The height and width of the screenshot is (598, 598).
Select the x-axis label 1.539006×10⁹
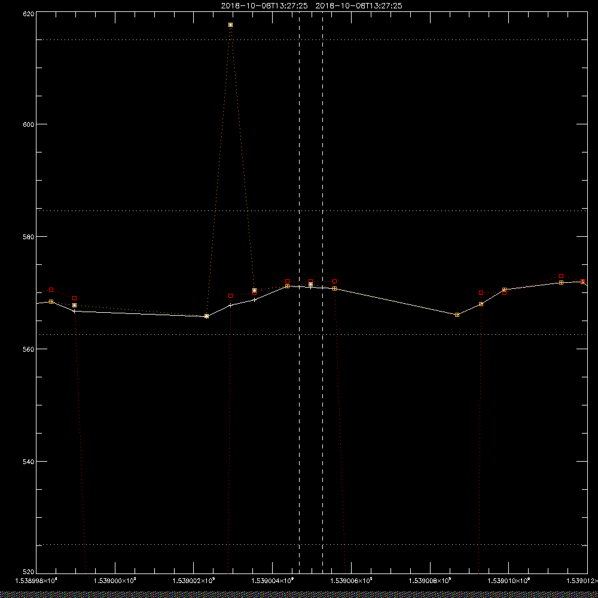tap(351, 581)
